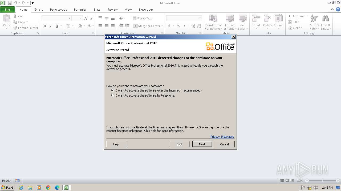Click the Middle Align icon
The image size is (341, 191).
tap(107, 18)
